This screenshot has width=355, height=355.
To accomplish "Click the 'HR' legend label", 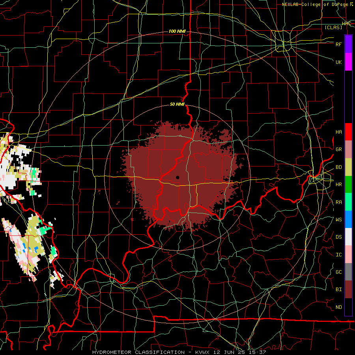I will [x=339, y=185].
